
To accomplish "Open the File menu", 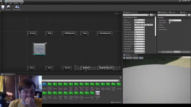I will coord(2,4).
